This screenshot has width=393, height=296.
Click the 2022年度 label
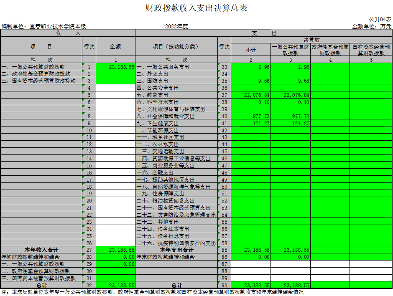[x=176, y=26]
